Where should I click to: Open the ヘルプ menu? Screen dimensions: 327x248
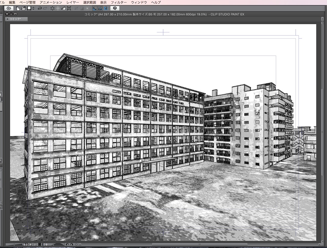click(156, 2)
